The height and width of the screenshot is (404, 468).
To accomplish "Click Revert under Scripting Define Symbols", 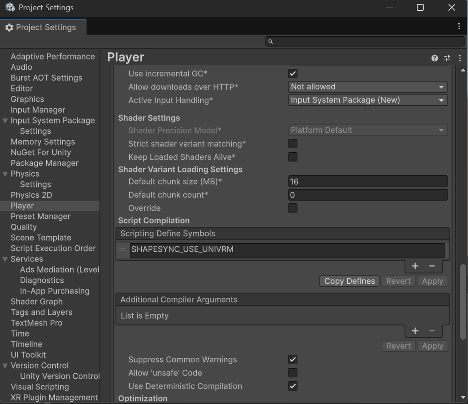I will 398,281.
